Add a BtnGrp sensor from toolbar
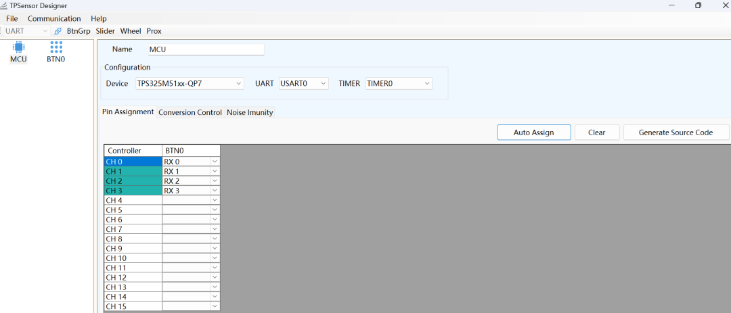The height and width of the screenshot is (313, 731). point(79,31)
